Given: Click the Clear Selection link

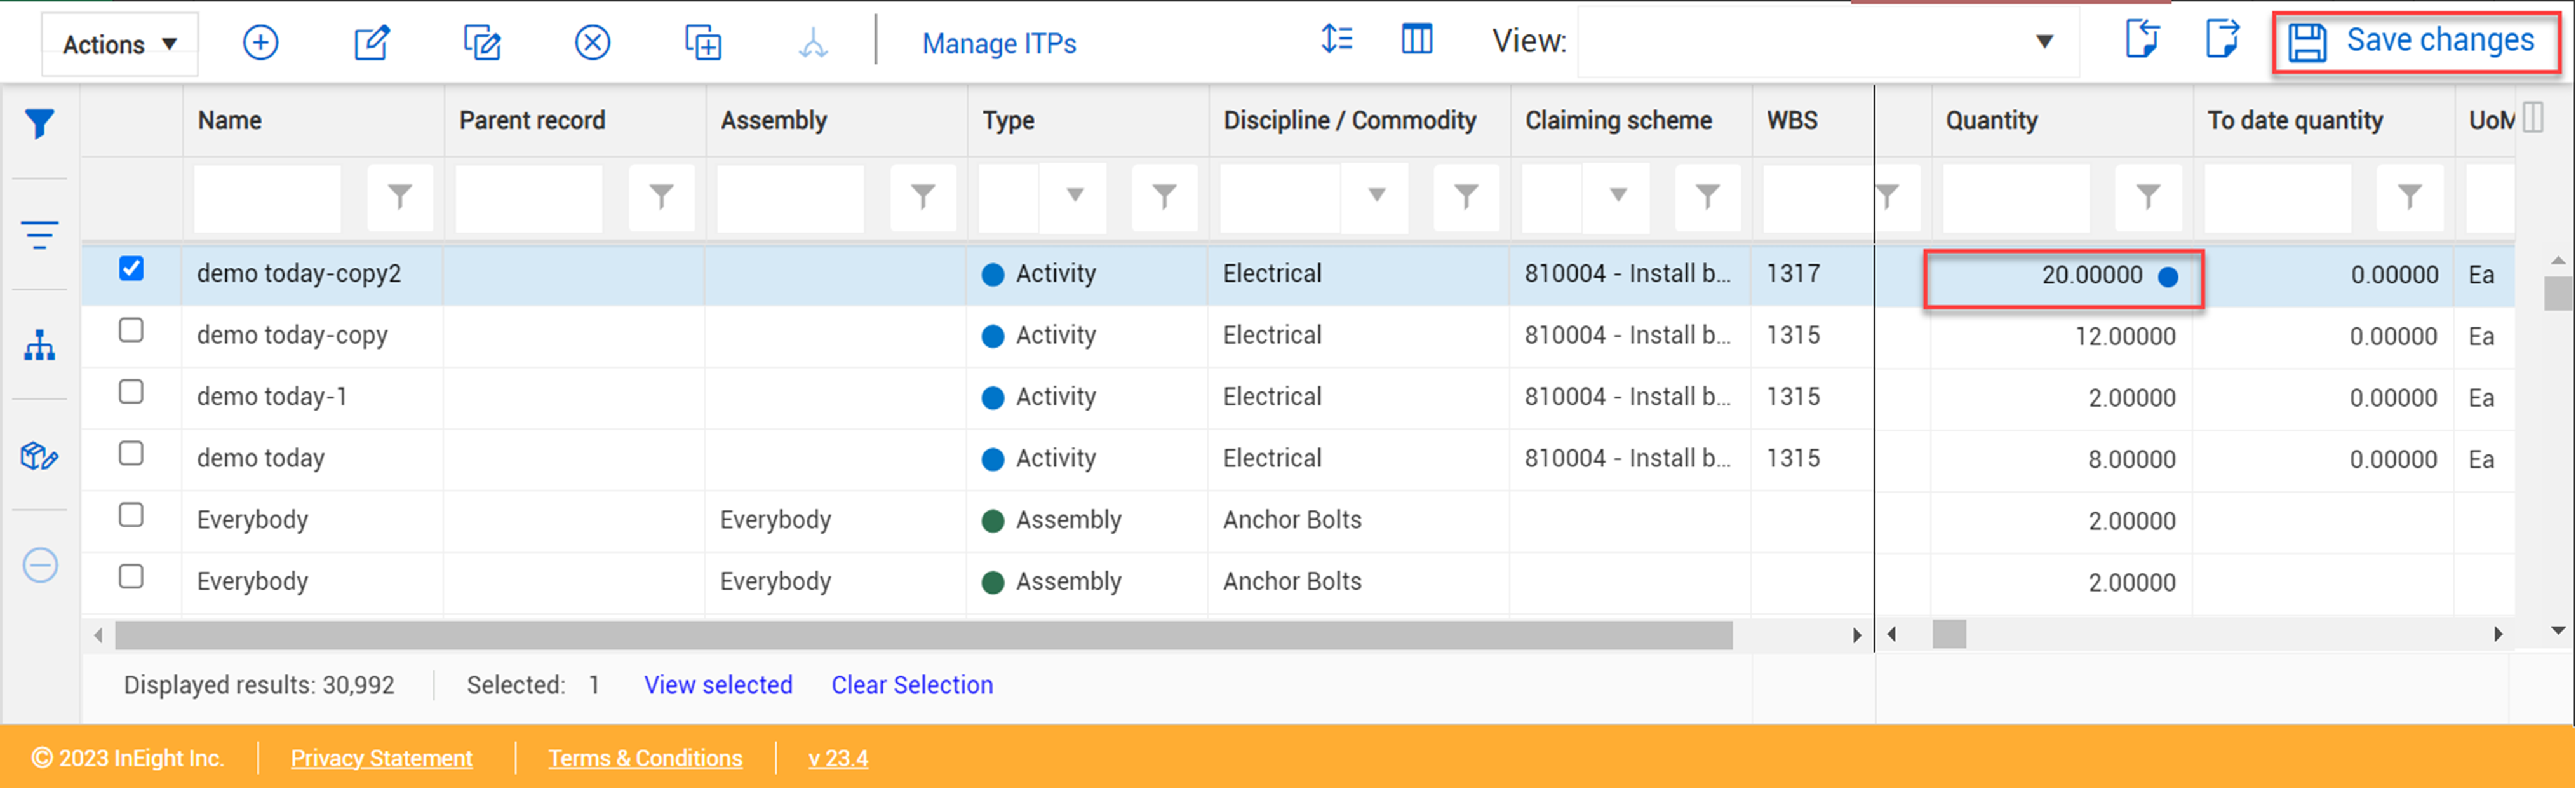Looking at the screenshot, I should (911, 685).
